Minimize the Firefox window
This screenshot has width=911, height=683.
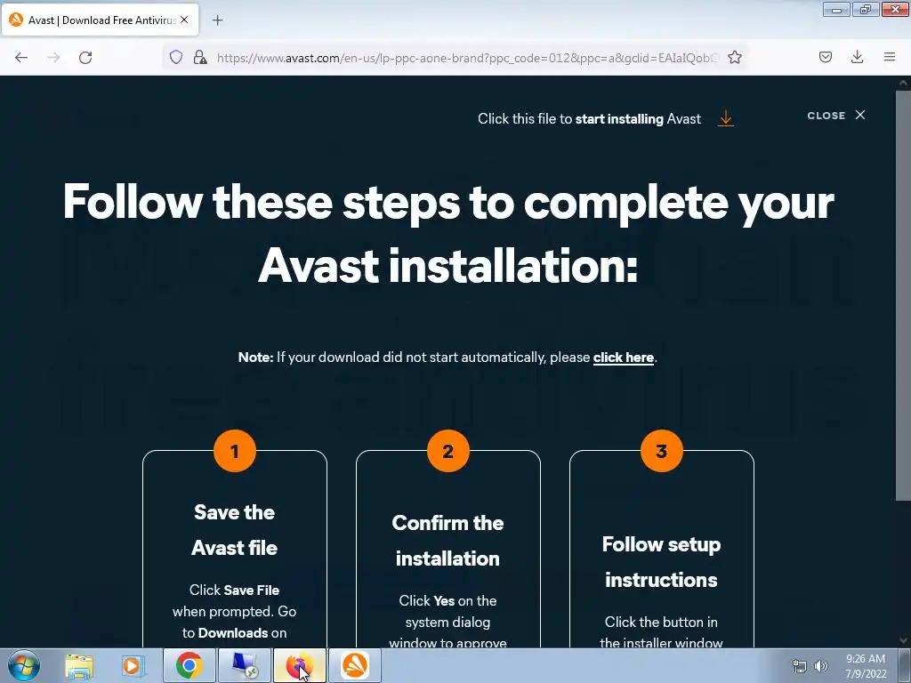pos(836,9)
